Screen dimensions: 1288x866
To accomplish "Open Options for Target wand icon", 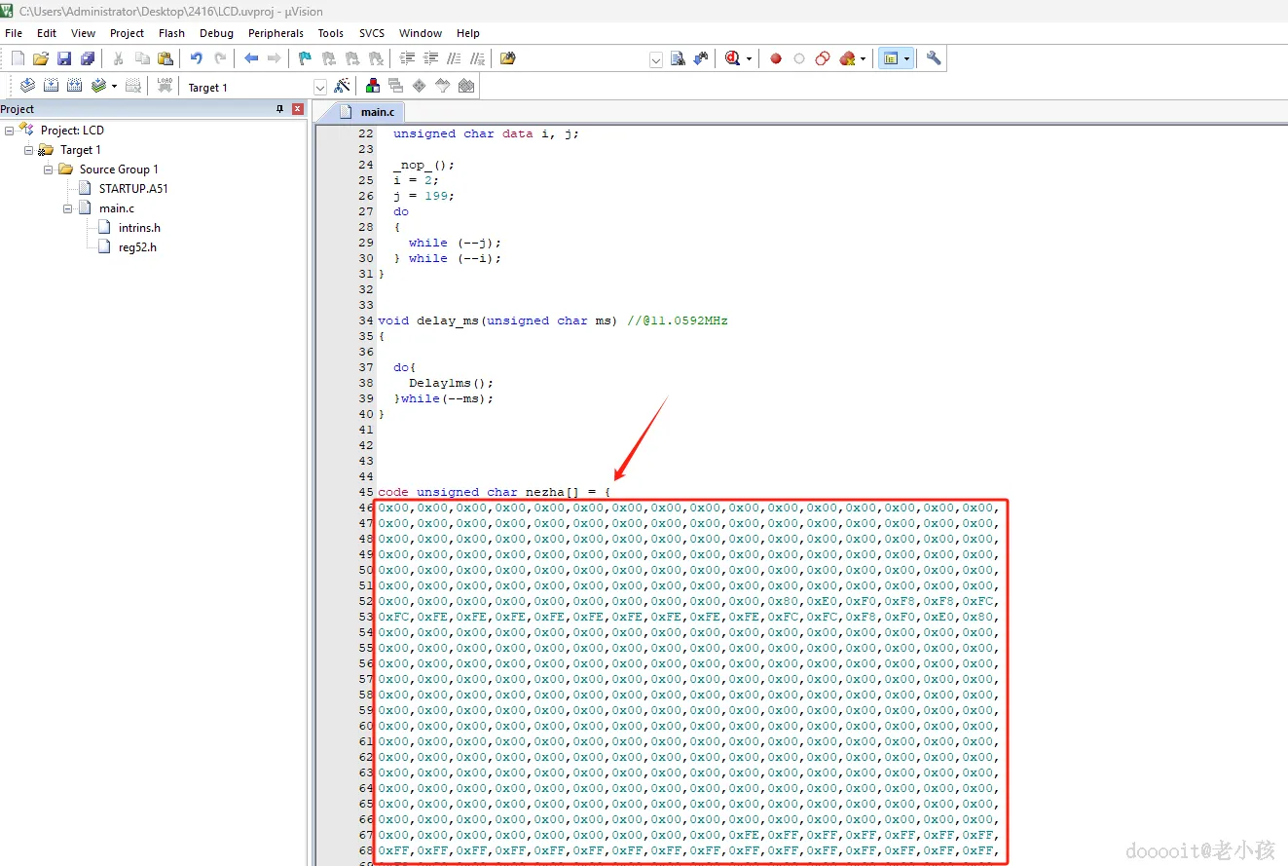I will [342, 86].
